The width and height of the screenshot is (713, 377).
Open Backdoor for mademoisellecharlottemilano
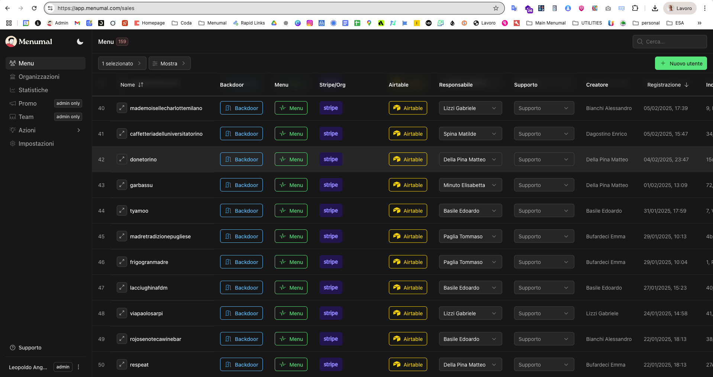241,108
